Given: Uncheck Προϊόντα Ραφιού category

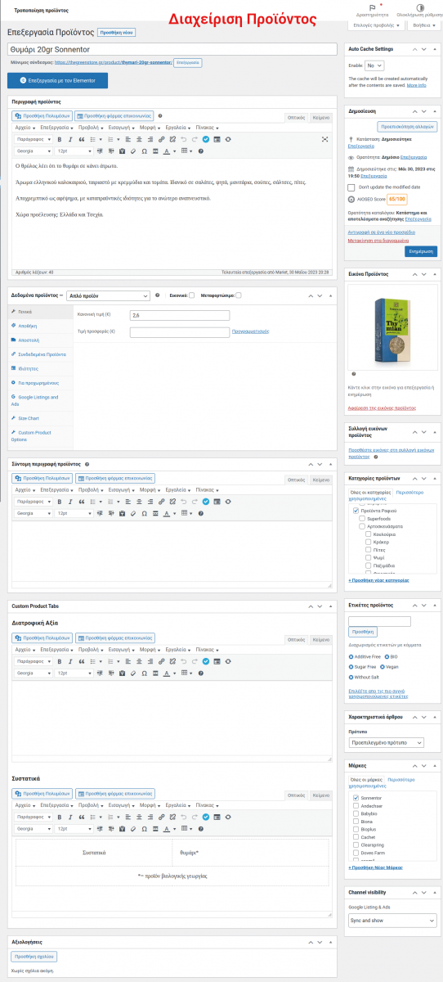Looking at the screenshot, I should pyautogui.click(x=356, y=510).
